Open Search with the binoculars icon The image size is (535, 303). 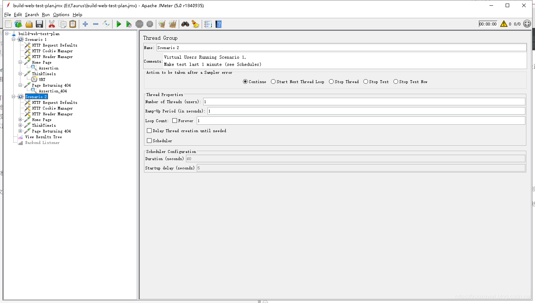coord(185,24)
